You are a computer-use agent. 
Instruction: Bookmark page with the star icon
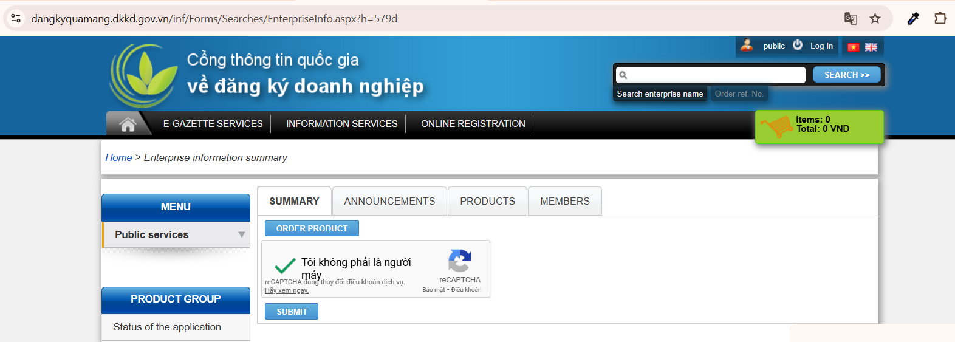coord(875,19)
